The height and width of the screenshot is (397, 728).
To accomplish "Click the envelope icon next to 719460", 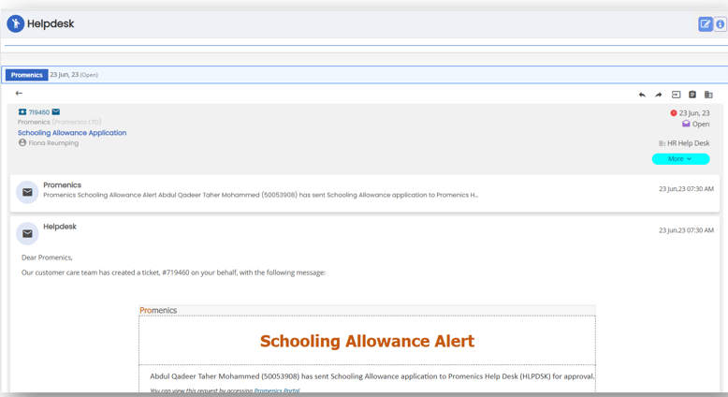I will point(56,112).
